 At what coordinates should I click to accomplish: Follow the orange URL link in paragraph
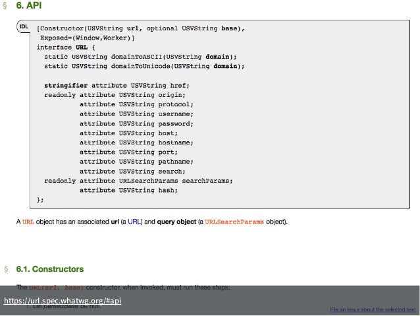28,222
